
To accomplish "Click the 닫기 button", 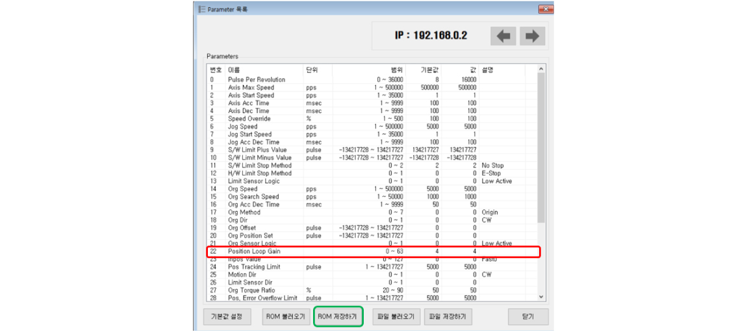I will [x=528, y=317].
